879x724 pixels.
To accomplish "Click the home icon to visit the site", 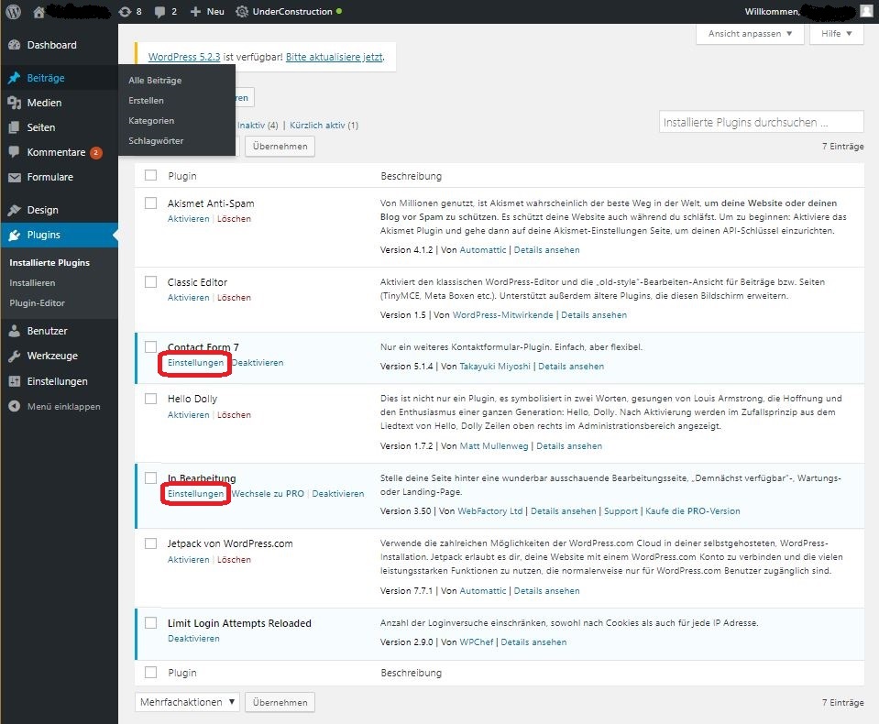I will tap(38, 12).
